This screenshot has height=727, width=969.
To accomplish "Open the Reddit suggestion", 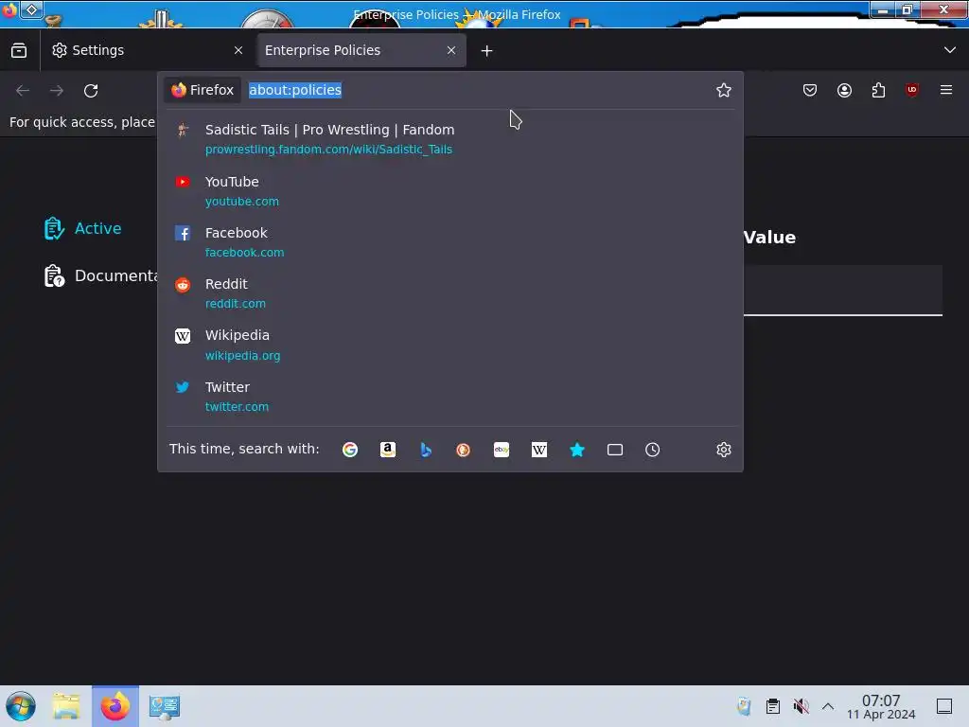I will point(449,293).
